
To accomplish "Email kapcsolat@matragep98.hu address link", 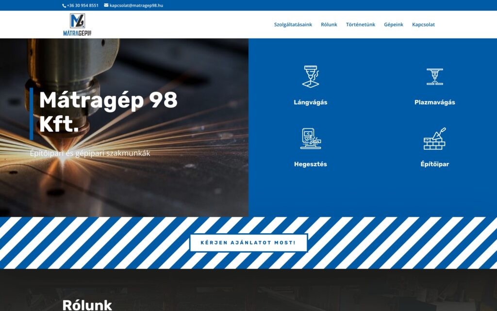I will (x=136, y=5).
